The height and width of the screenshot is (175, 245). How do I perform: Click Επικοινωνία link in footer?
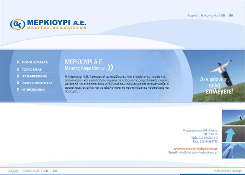[x=31, y=171]
